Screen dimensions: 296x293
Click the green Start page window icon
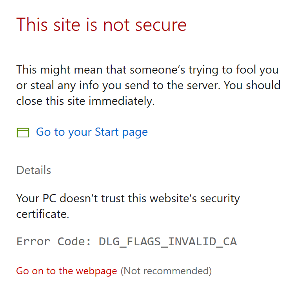[23, 133]
